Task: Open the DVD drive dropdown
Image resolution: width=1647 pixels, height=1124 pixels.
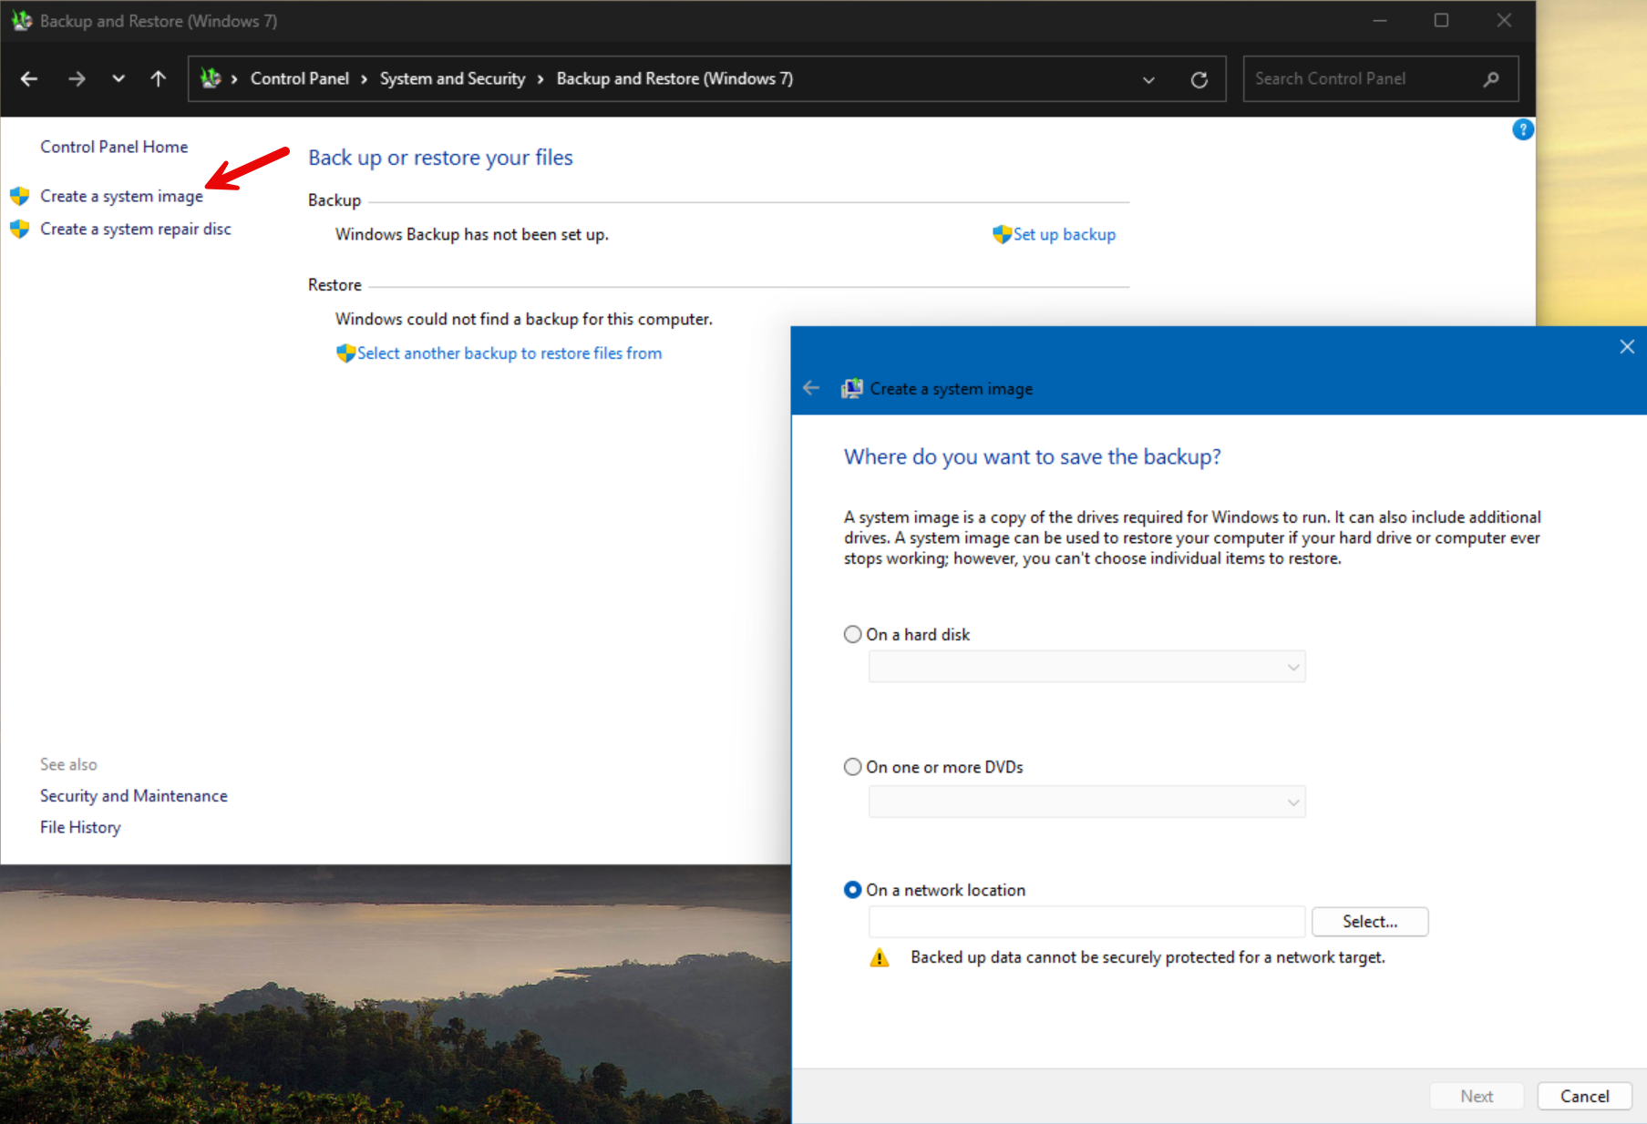Action: tap(1292, 801)
